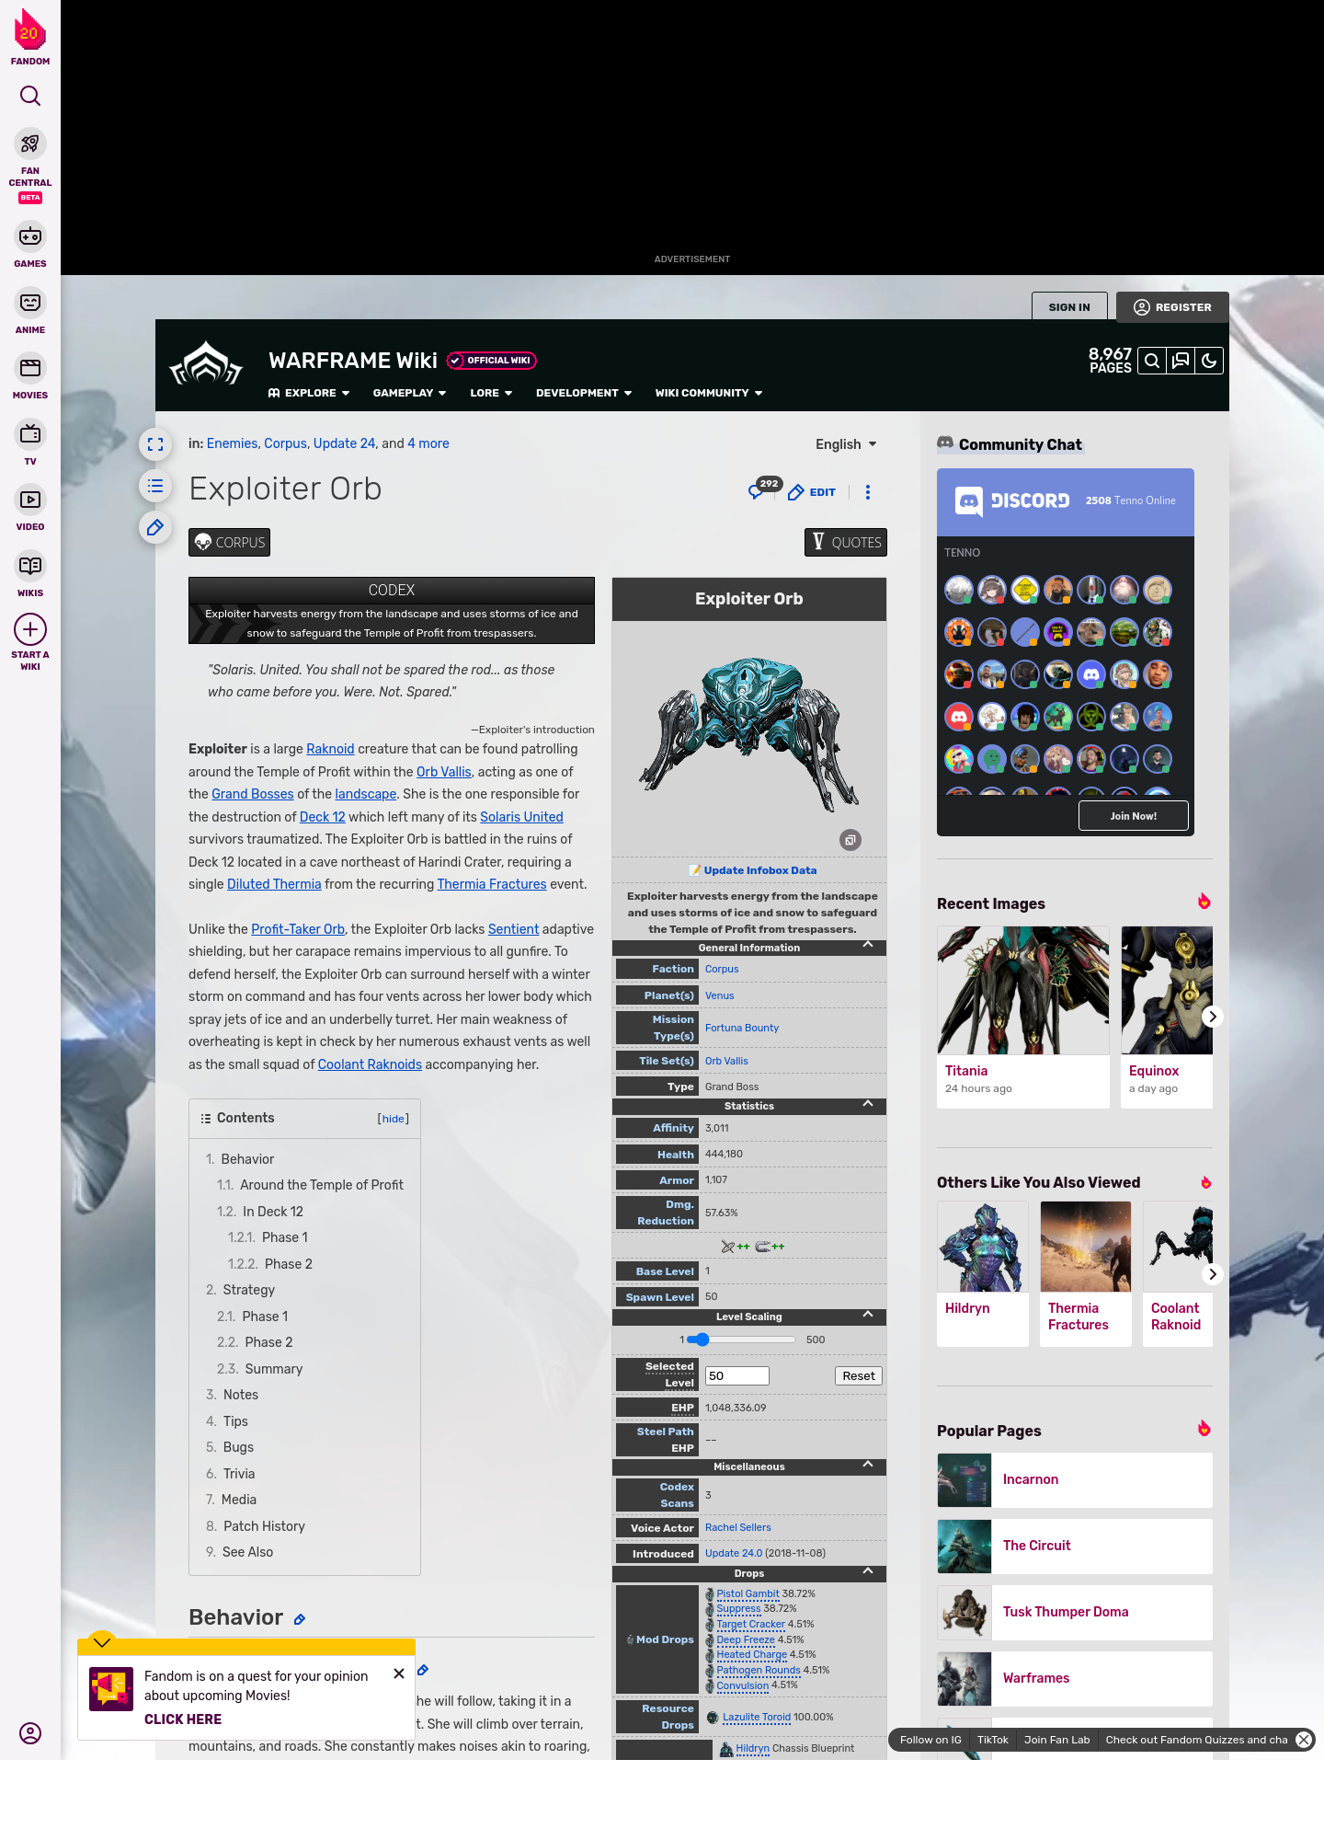Open the DEVELOPMENT menu
The width and height of the screenshot is (1324, 1840).
(x=584, y=393)
